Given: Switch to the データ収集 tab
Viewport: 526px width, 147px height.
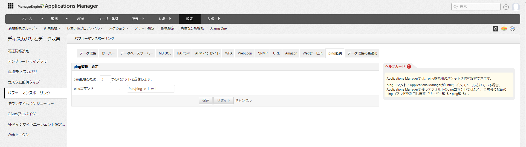Looking at the screenshot, I should [88, 53].
